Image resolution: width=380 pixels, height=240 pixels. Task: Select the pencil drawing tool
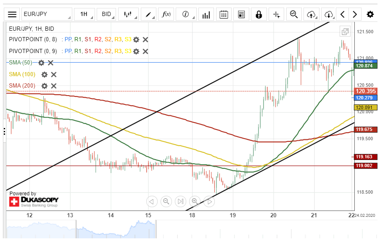(149, 14)
